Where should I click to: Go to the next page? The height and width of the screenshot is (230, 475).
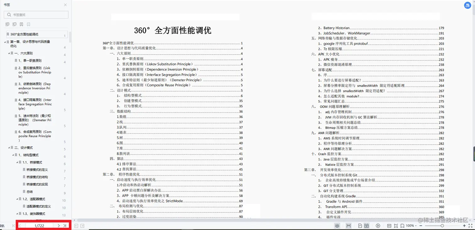pyautogui.click(x=59, y=226)
